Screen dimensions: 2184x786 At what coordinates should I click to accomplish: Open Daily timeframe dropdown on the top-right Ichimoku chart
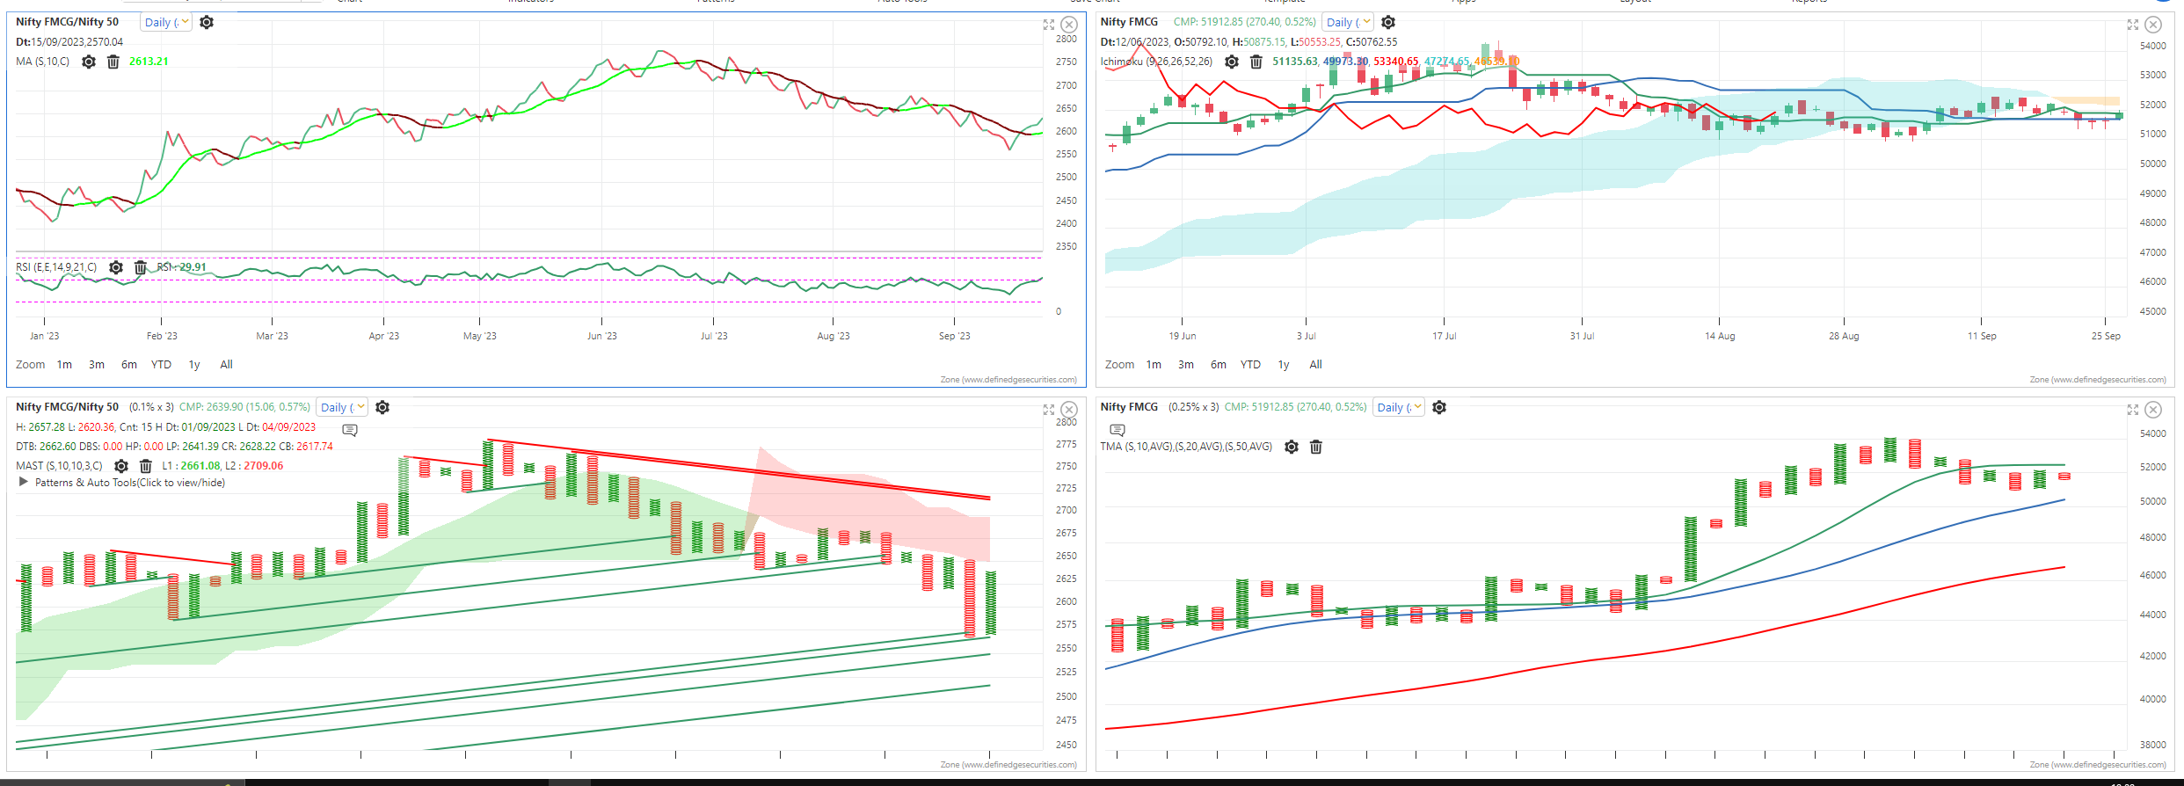tap(1348, 23)
